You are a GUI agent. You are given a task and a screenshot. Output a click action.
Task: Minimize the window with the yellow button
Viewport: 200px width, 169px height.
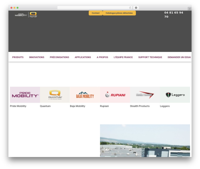click(x=14, y=8)
